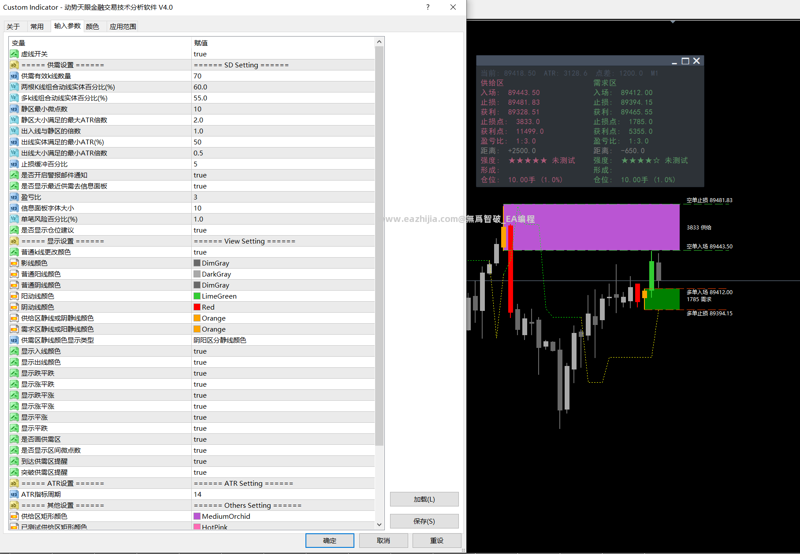
Task: Click the icon beside 出入线与静区的倍数
Action: pos(14,131)
